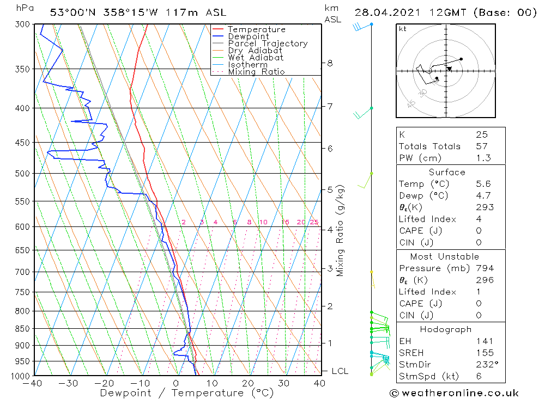The height and width of the screenshot is (399, 545).
Task: Click the Temperature legend entry
Action: point(257,29)
